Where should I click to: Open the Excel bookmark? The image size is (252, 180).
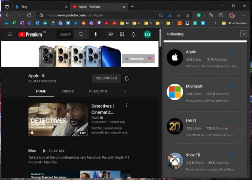[14, 23]
